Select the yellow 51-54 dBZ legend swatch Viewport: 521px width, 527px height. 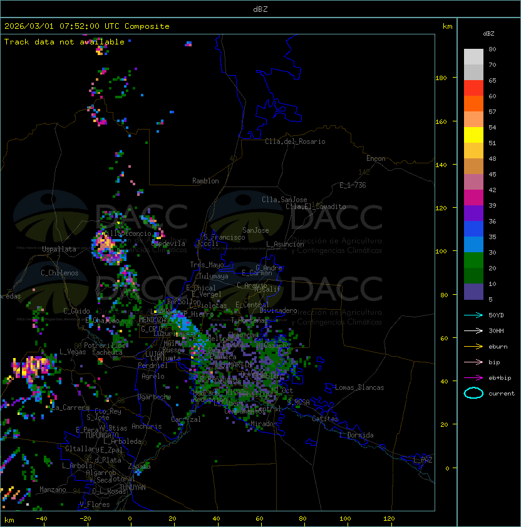[473, 135]
